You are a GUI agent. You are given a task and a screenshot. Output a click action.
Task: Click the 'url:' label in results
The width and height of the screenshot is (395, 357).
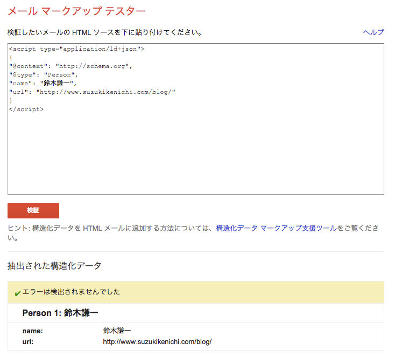click(x=27, y=341)
